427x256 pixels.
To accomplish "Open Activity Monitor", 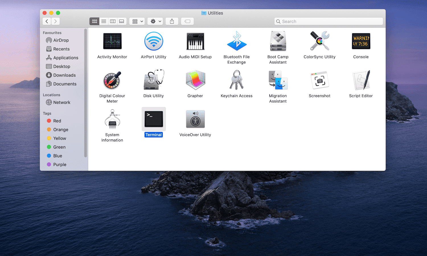I will click(x=112, y=41).
